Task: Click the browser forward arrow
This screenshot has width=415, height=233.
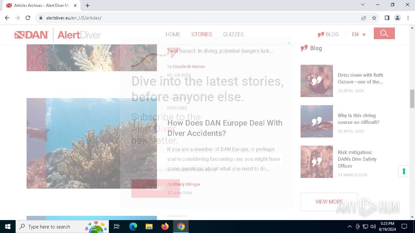Action: 18,18
